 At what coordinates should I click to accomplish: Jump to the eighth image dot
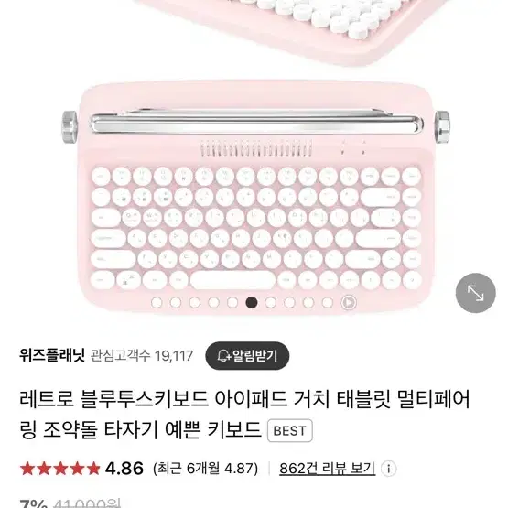click(289, 303)
